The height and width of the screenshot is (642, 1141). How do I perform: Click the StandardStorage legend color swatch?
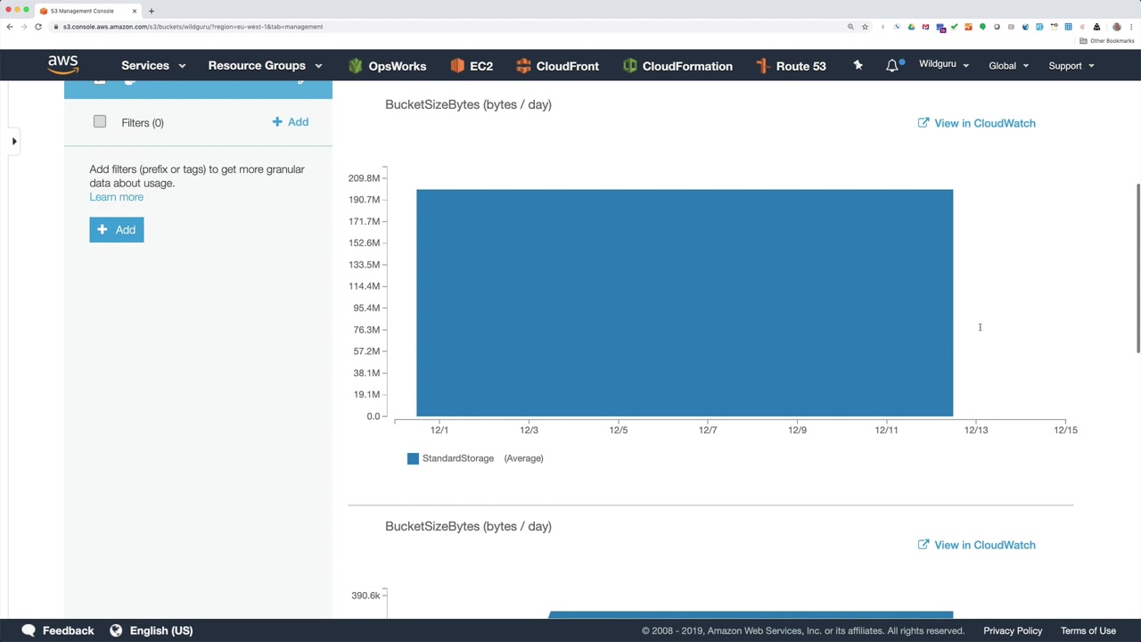413,458
